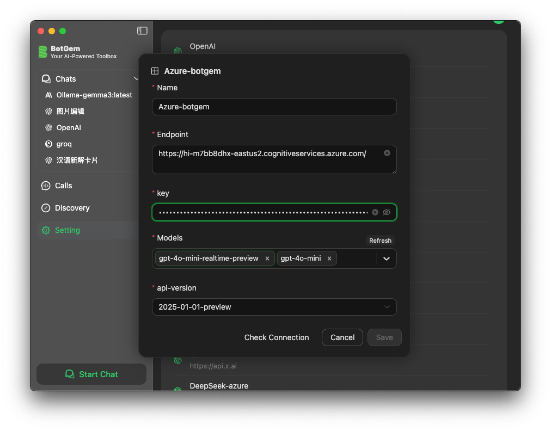Expand the Models dropdown arrow
The height and width of the screenshot is (431, 551).
pyautogui.click(x=387, y=259)
